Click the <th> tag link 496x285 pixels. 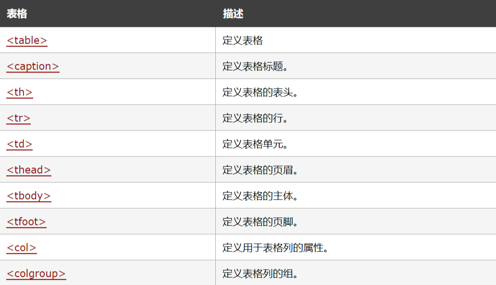pos(20,92)
